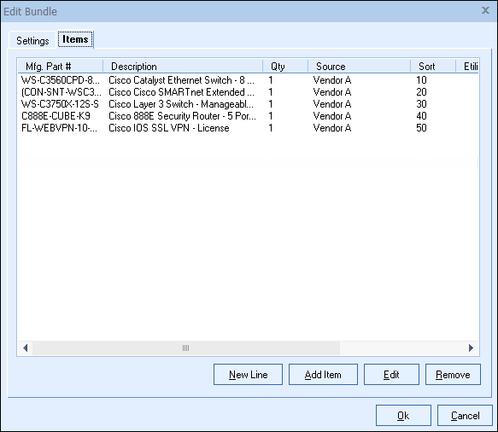Click the Add Item button
The width and height of the screenshot is (498, 432).
pyautogui.click(x=323, y=375)
